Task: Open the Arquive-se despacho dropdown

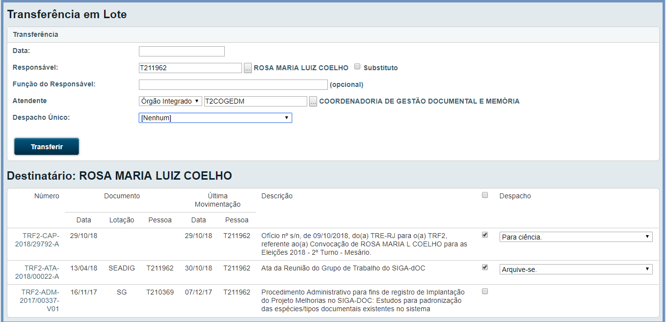Action: [x=576, y=269]
